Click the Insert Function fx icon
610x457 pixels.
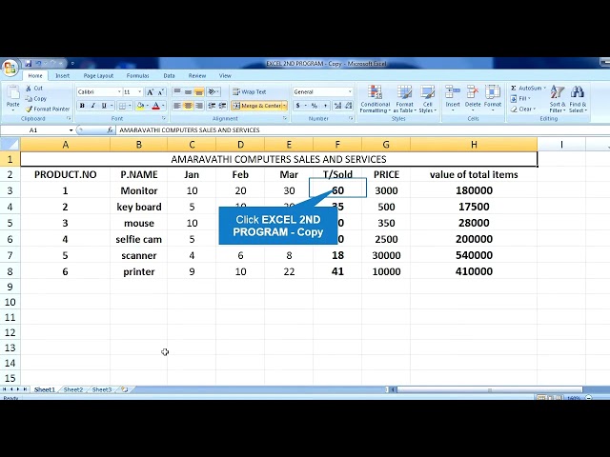point(111,130)
